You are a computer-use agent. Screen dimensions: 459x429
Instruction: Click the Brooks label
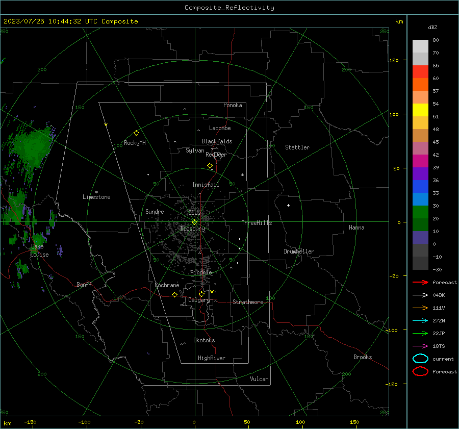pos(363,357)
